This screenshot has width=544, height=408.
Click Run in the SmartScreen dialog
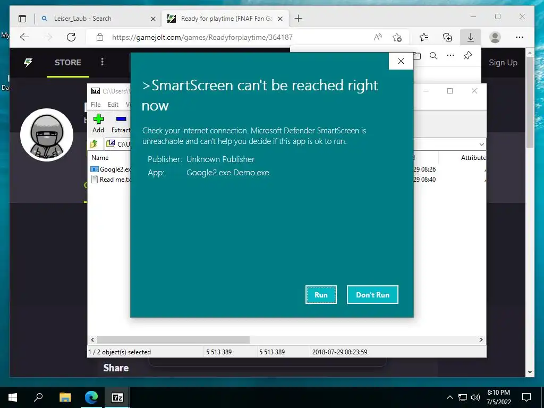[321, 294]
